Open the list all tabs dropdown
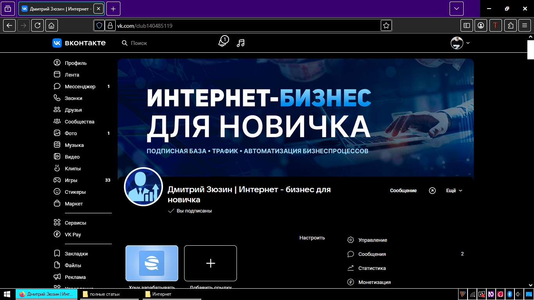Image resolution: width=534 pixels, height=300 pixels. tap(457, 9)
